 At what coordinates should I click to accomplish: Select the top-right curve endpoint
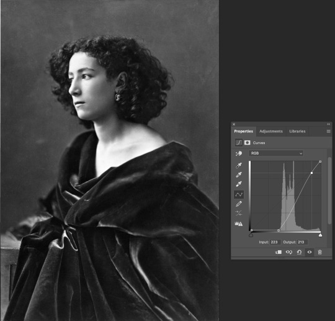[320, 161]
